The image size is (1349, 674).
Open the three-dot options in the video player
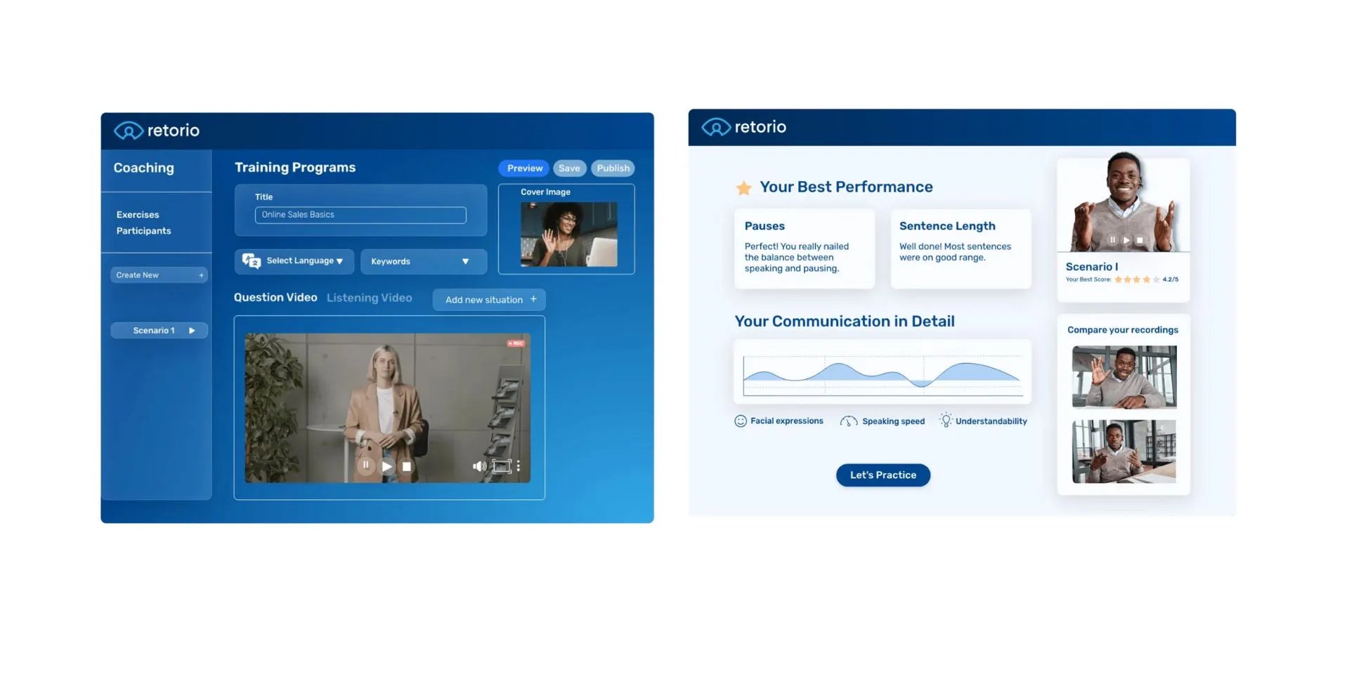[519, 465]
